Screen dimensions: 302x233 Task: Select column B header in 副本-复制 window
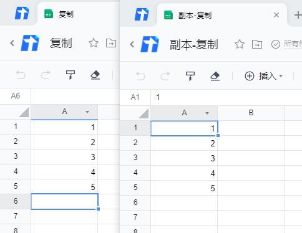[251, 113]
